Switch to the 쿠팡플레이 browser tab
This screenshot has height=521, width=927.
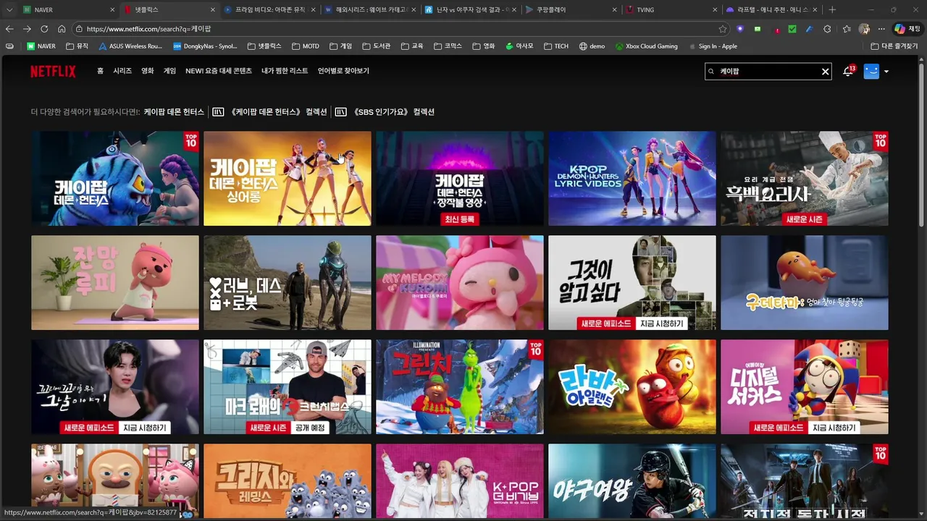click(571, 9)
